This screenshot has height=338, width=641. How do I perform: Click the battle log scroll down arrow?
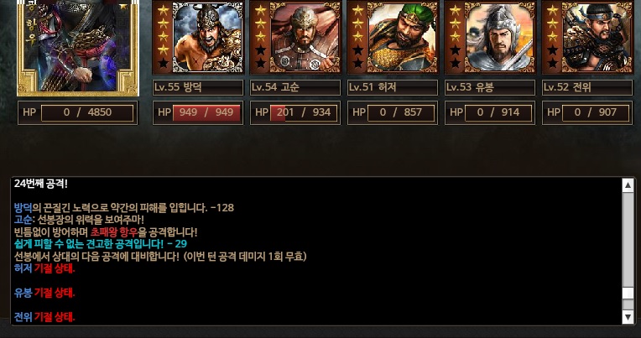coord(628,316)
